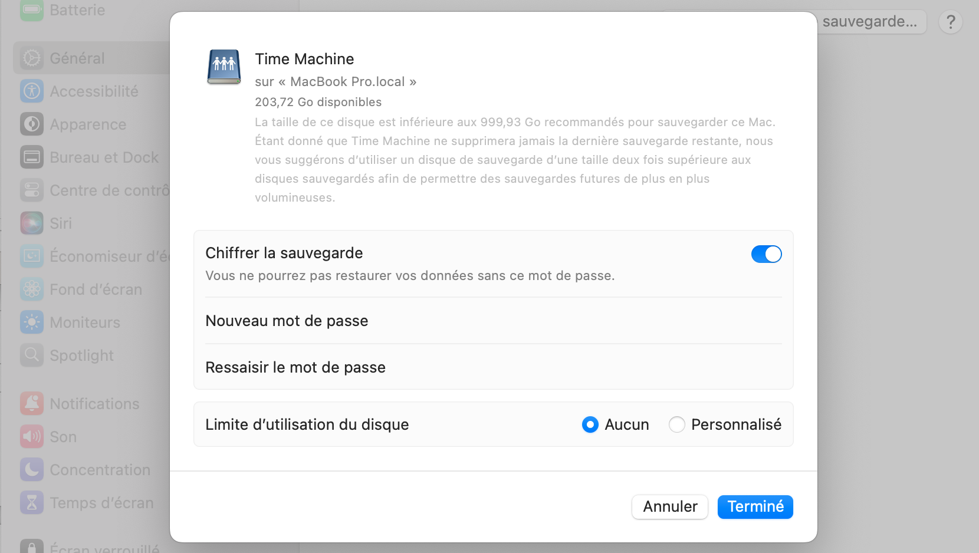Click the Temps d'écran hourglass icon

[x=32, y=503]
